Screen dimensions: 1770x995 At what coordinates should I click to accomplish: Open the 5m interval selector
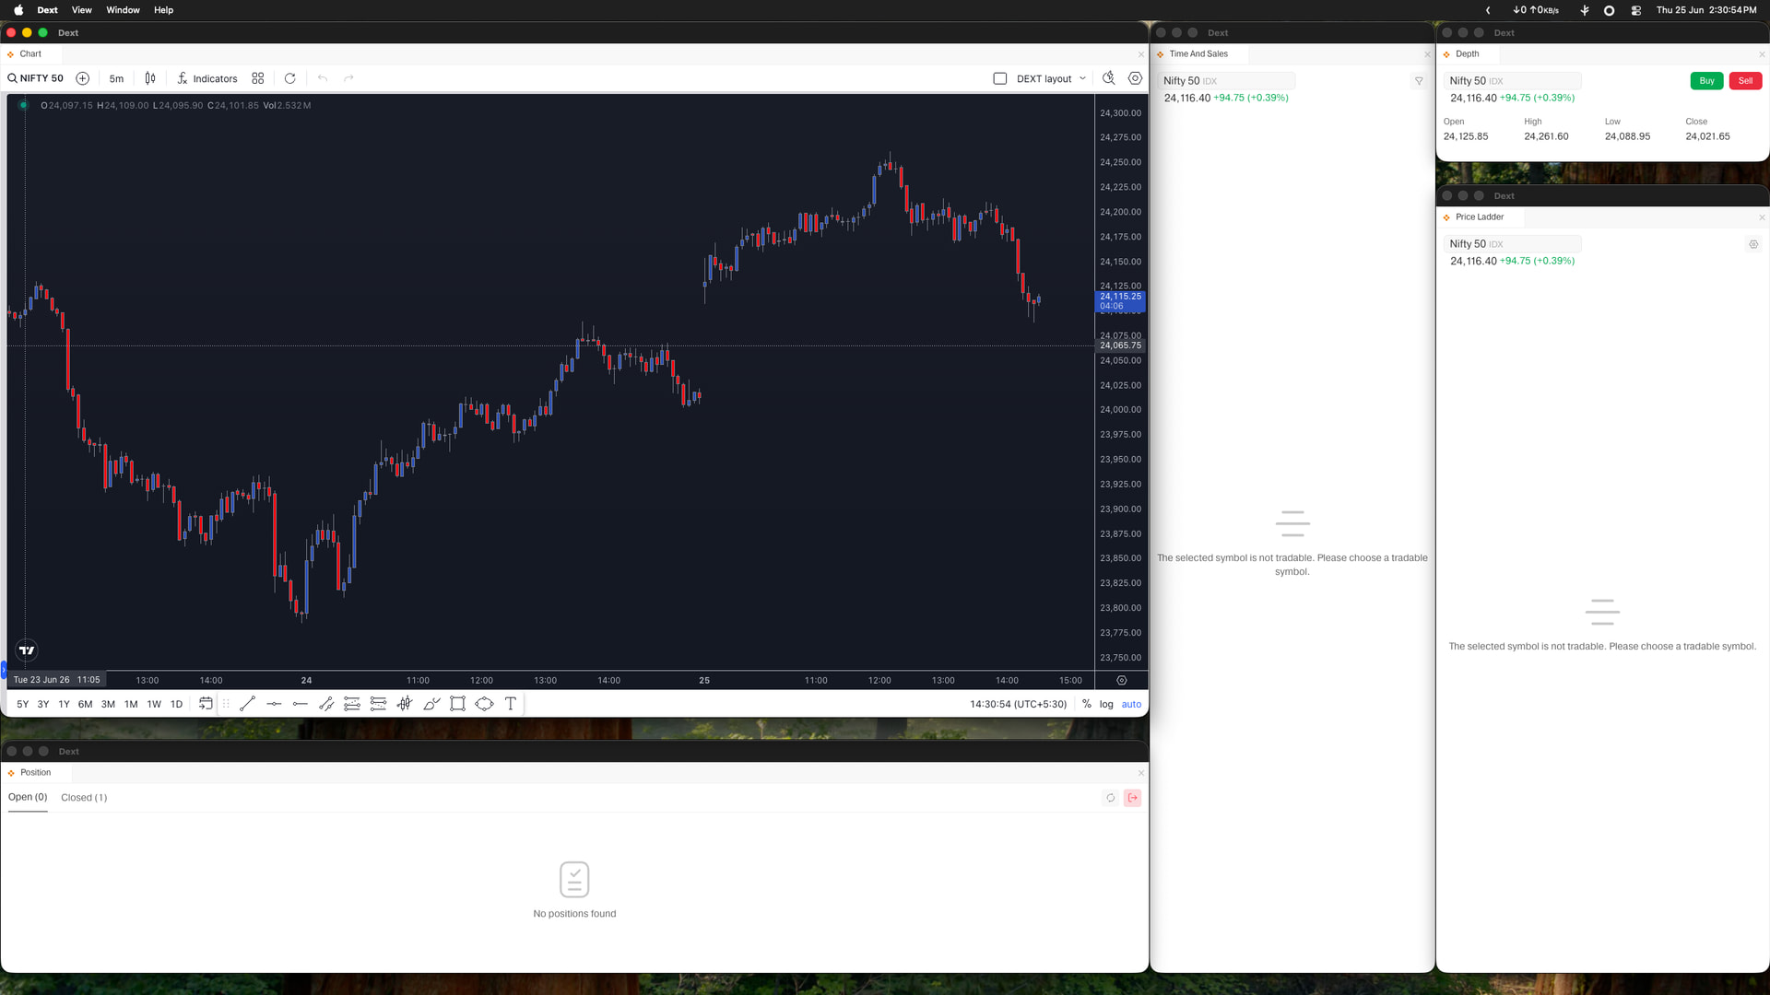pos(116,78)
